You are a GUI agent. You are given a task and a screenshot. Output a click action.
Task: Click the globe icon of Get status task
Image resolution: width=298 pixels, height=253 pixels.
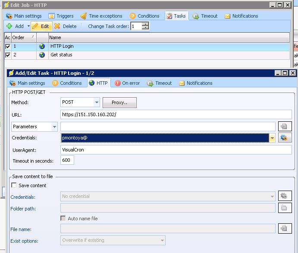point(42,55)
